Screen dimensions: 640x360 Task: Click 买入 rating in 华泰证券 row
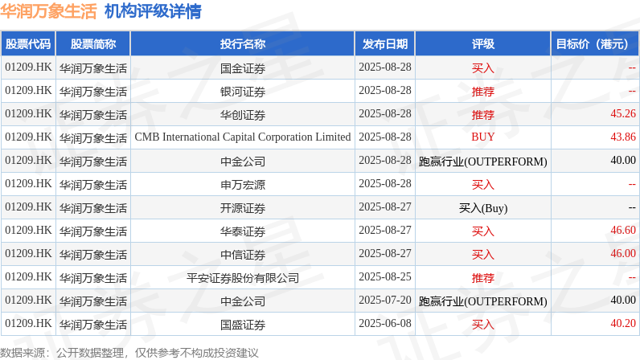pyautogui.click(x=483, y=231)
